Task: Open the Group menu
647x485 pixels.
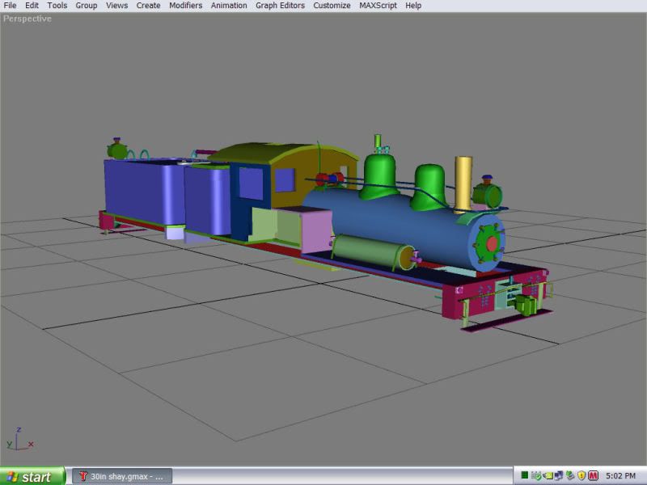Action: tap(87, 6)
